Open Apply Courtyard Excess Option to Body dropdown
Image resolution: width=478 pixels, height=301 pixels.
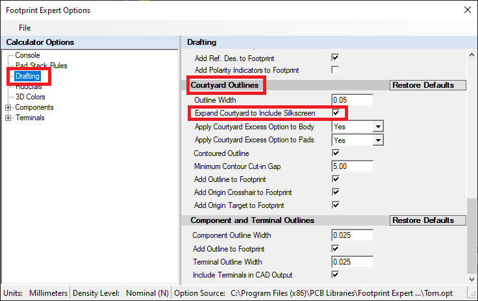click(x=377, y=127)
